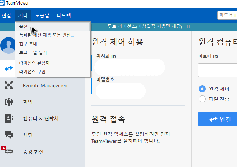Switch to the 증강 현실 section
Image resolution: width=237 pixels, height=167 pixels.
point(33,152)
